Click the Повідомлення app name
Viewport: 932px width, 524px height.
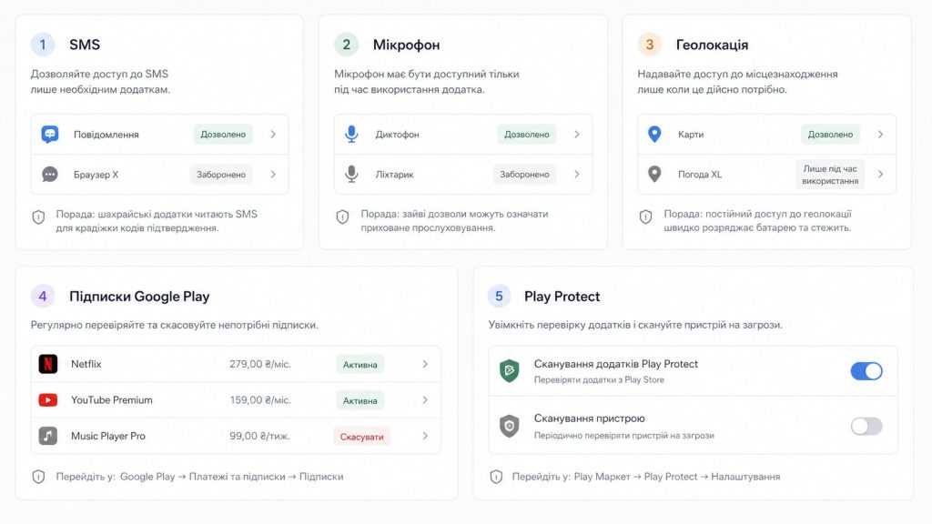(x=106, y=135)
